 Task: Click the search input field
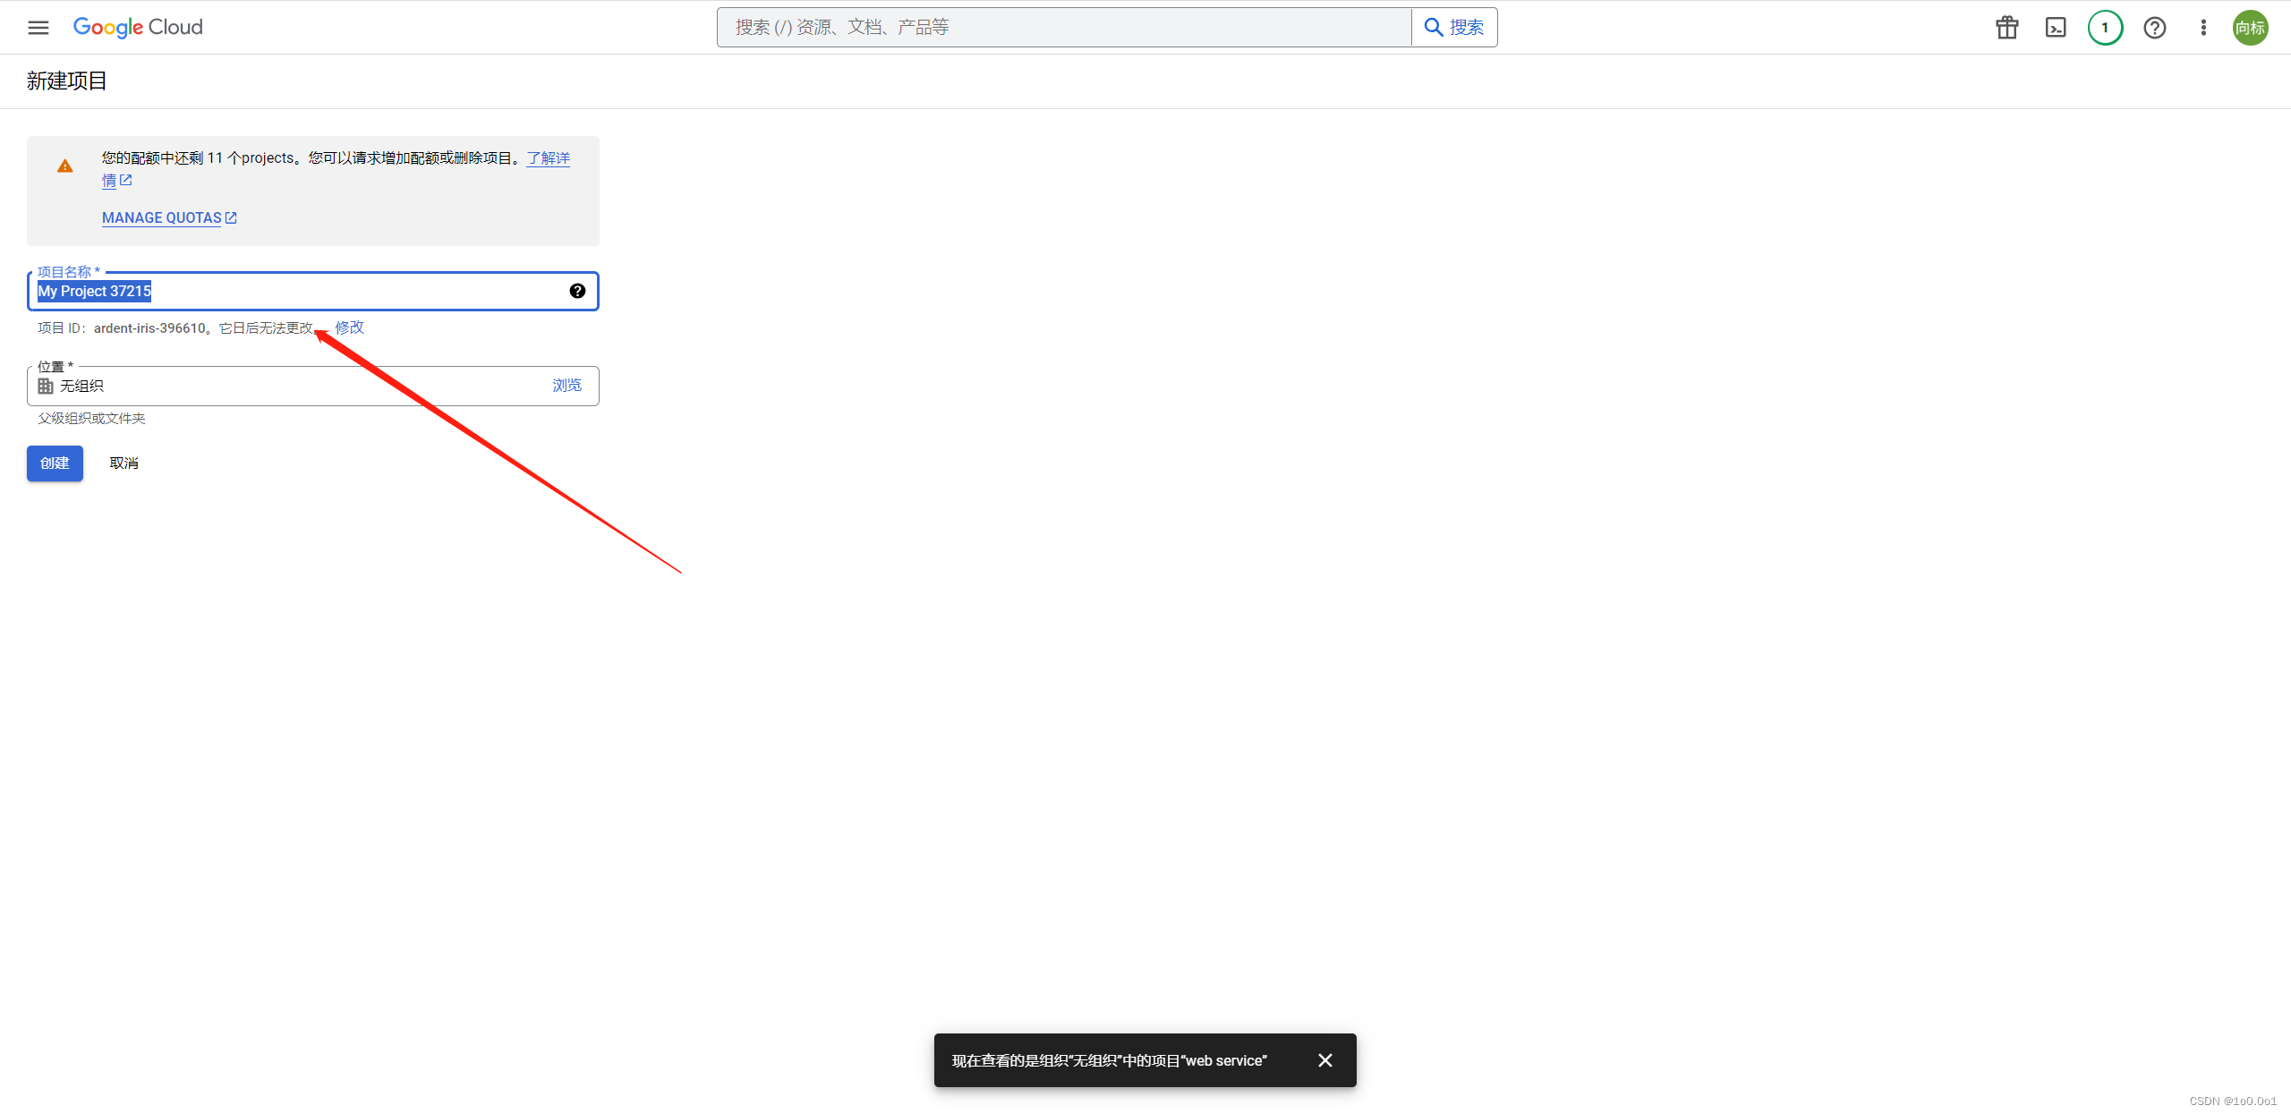point(1064,28)
